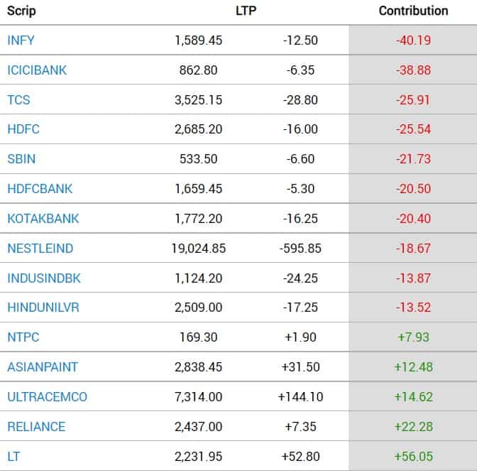Viewport: 477px width, 473px height.
Task: Select the NTPC scrip
Action: [21, 337]
